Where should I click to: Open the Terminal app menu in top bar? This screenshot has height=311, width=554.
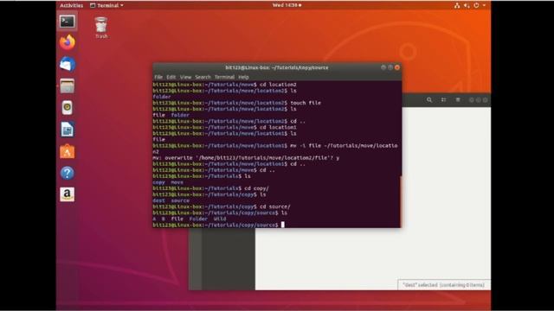pos(106,5)
